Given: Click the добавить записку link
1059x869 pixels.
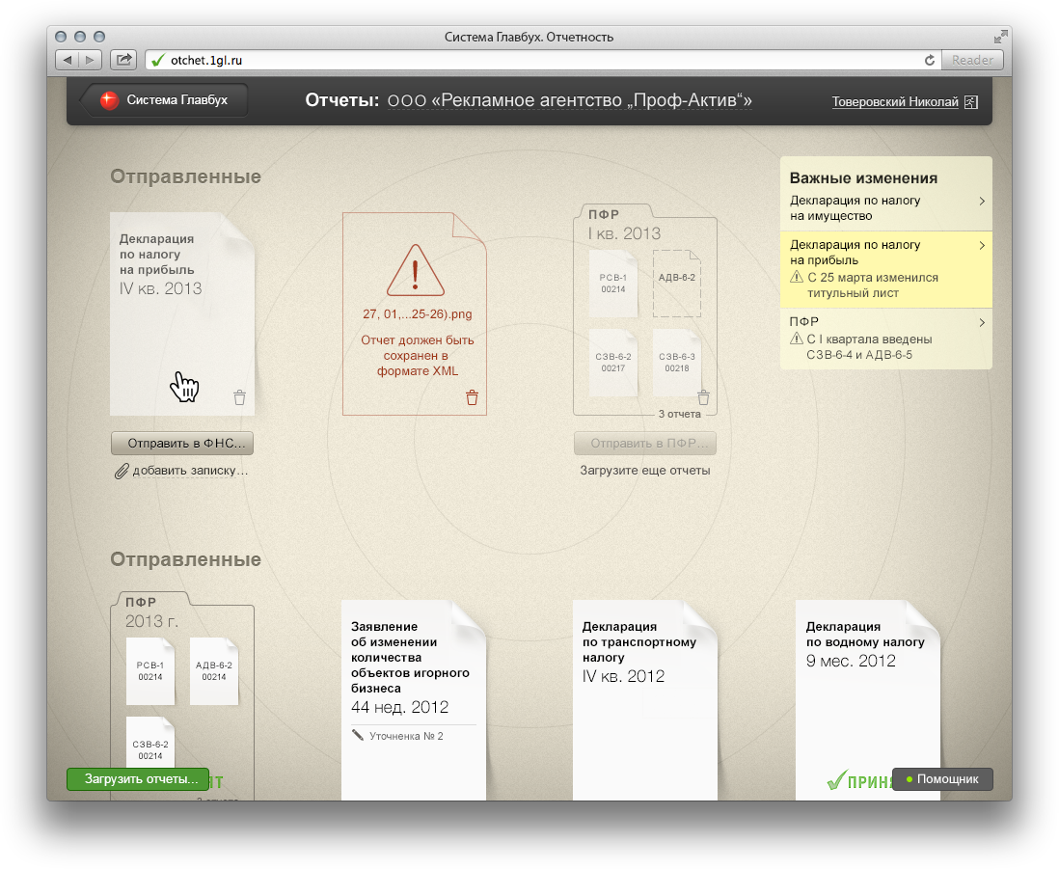Looking at the screenshot, I should point(190,471).
